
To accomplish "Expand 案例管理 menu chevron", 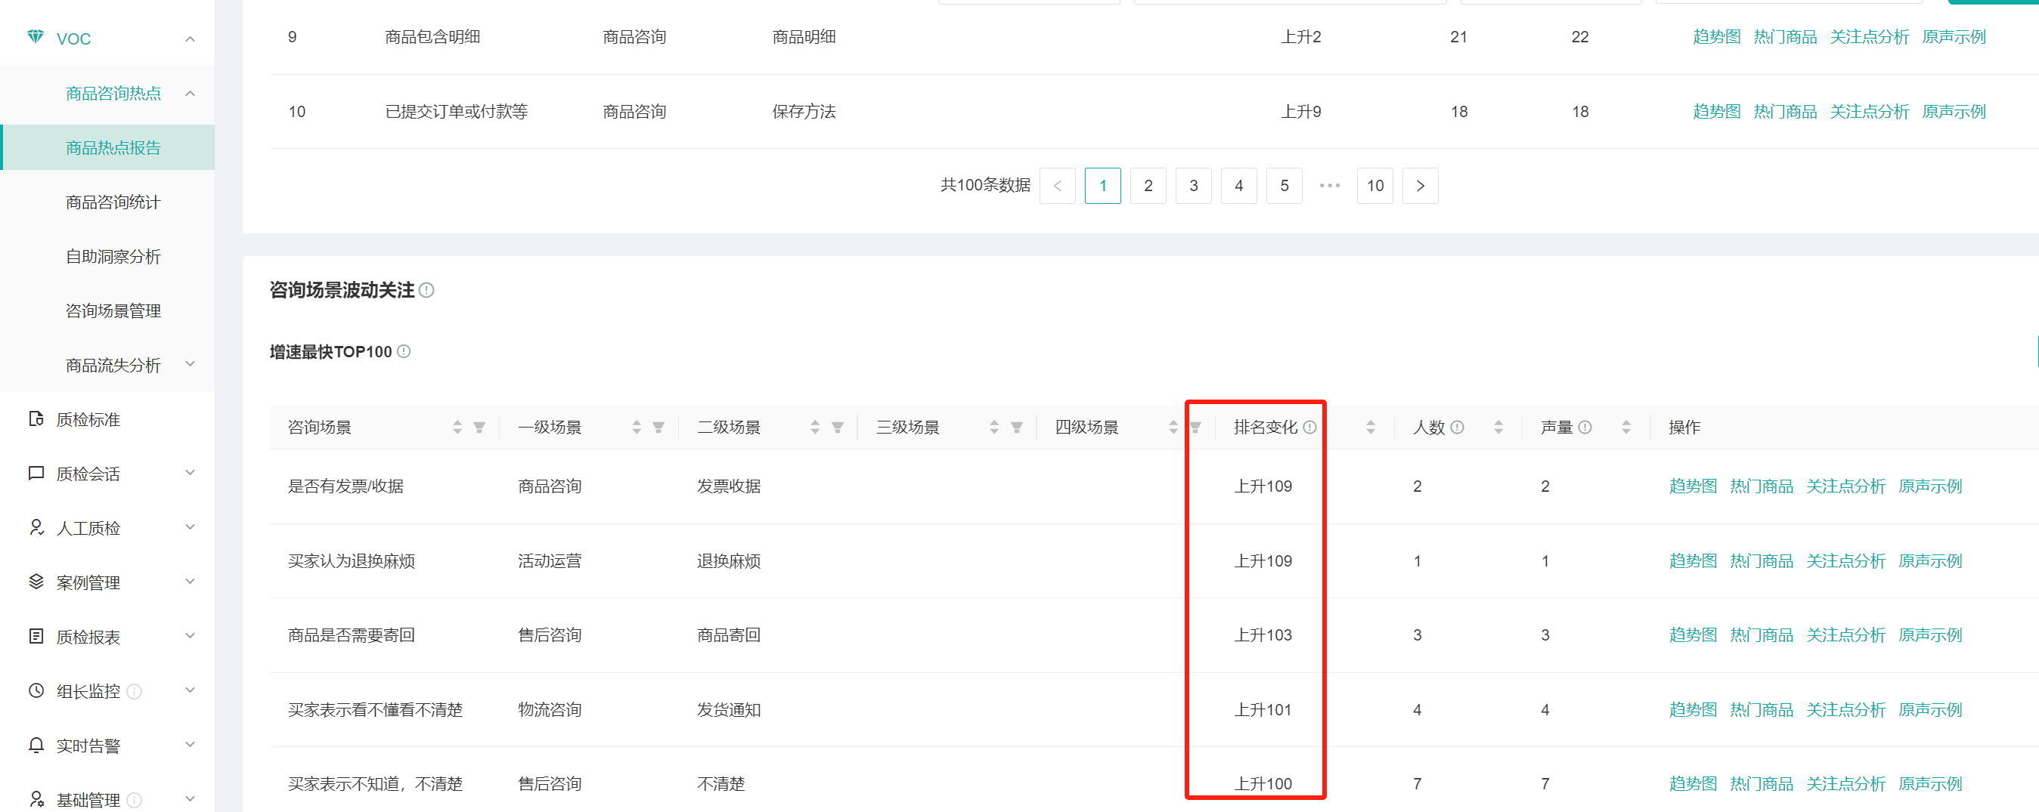I will (x=190, y=581).
